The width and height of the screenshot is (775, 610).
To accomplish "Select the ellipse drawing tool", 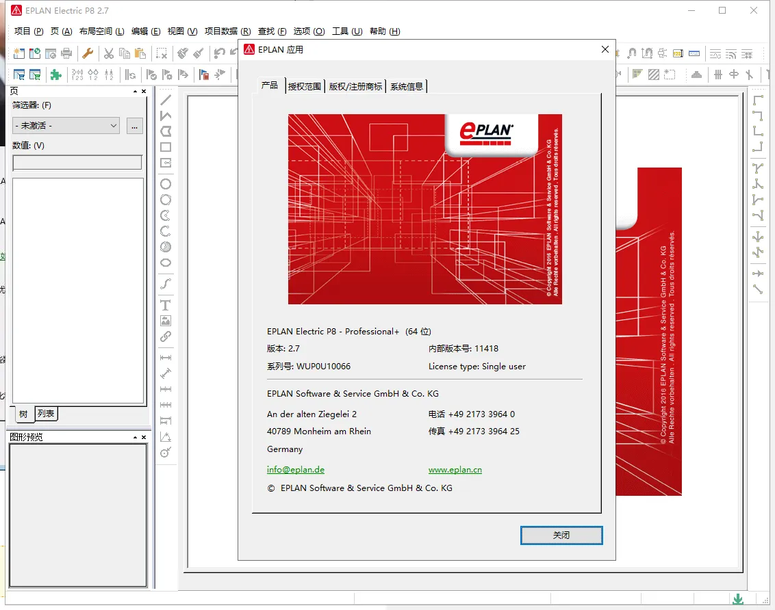I will 166,263.
